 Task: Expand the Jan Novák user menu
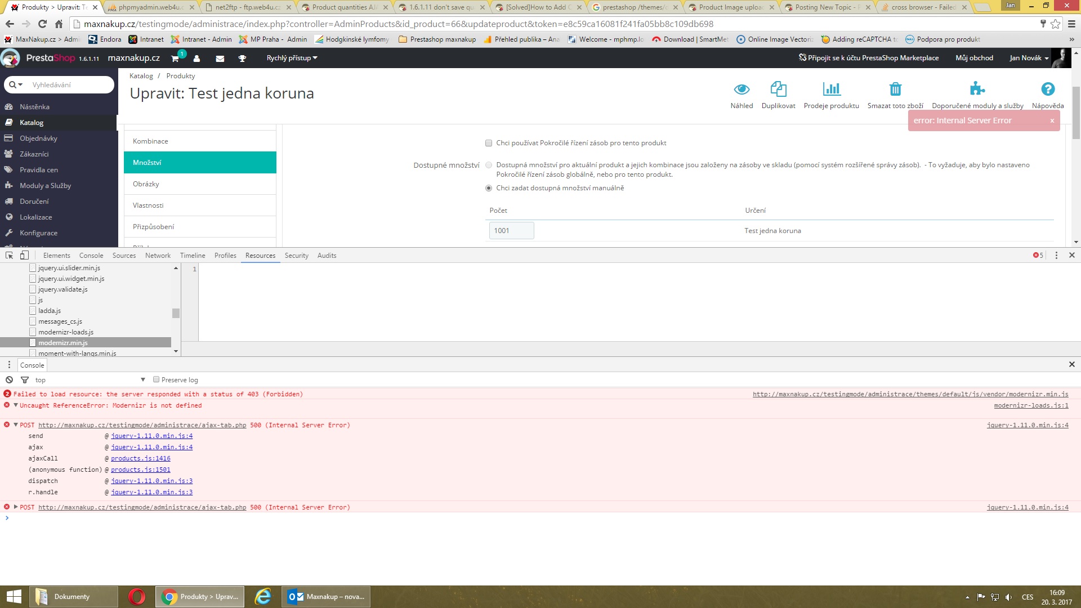click(1029, 59)
